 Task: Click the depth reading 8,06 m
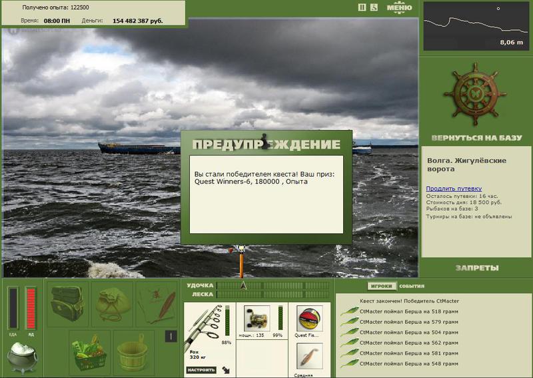511,43
